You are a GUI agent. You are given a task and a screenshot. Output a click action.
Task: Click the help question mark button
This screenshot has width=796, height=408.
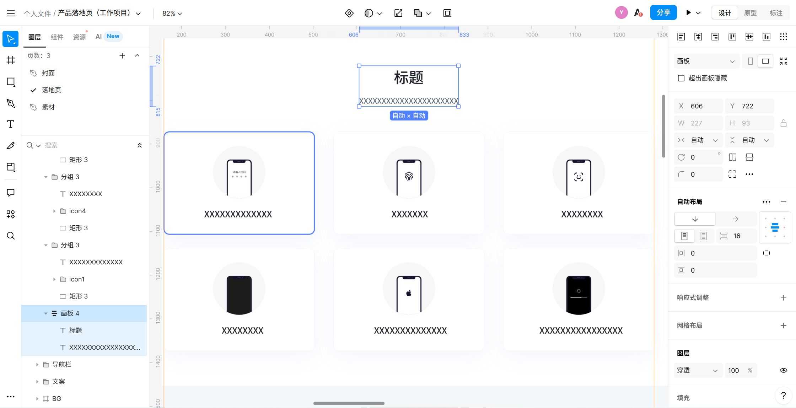pyautogui.click(x=783, y=395)
